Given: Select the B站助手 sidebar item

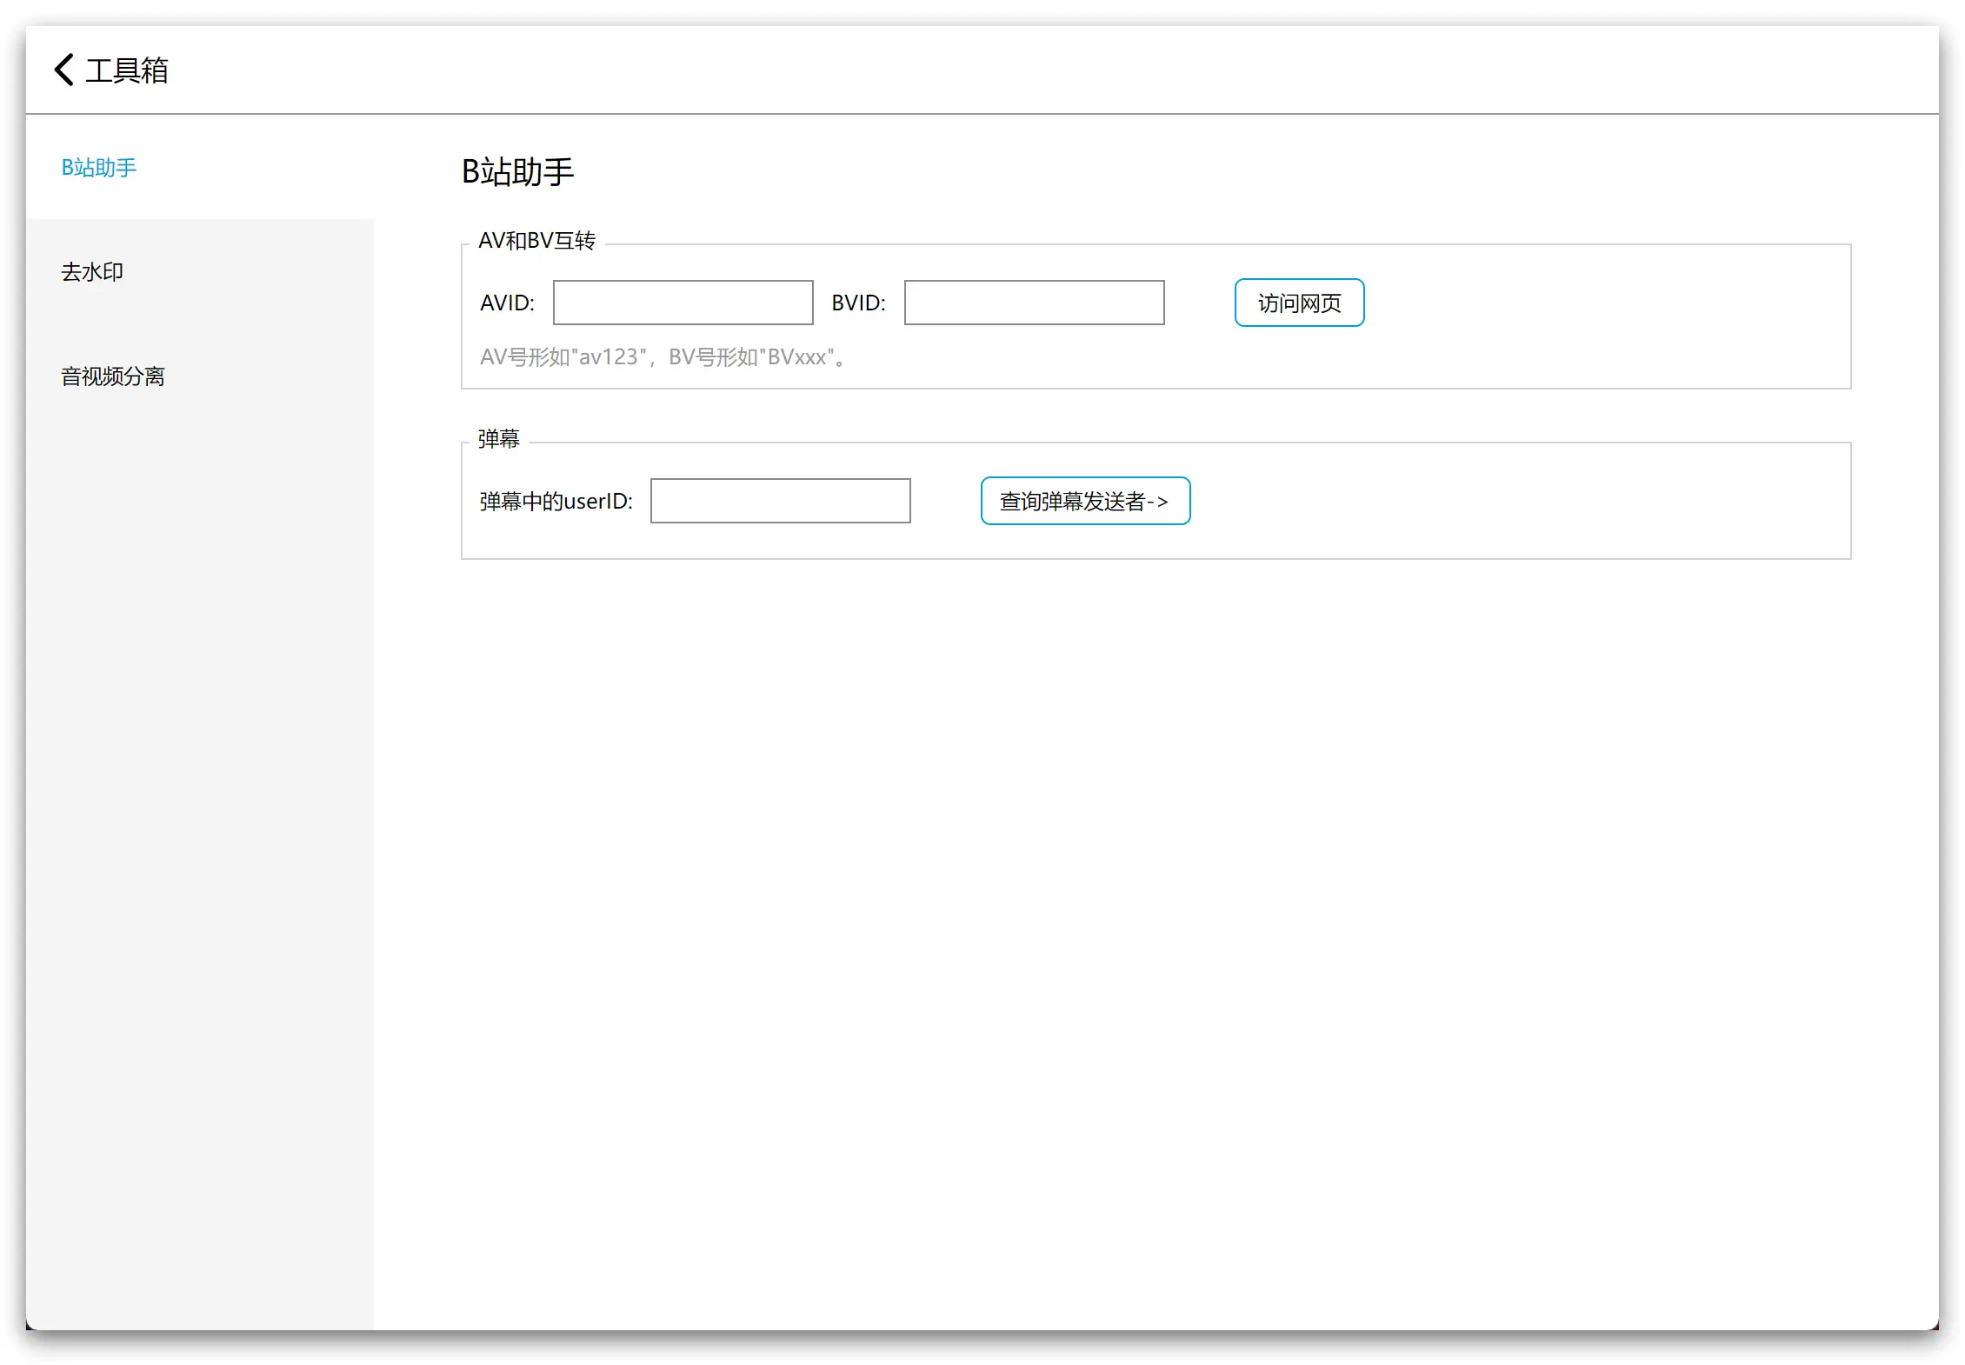Looking at the screenshot, I should click(200, 167).
